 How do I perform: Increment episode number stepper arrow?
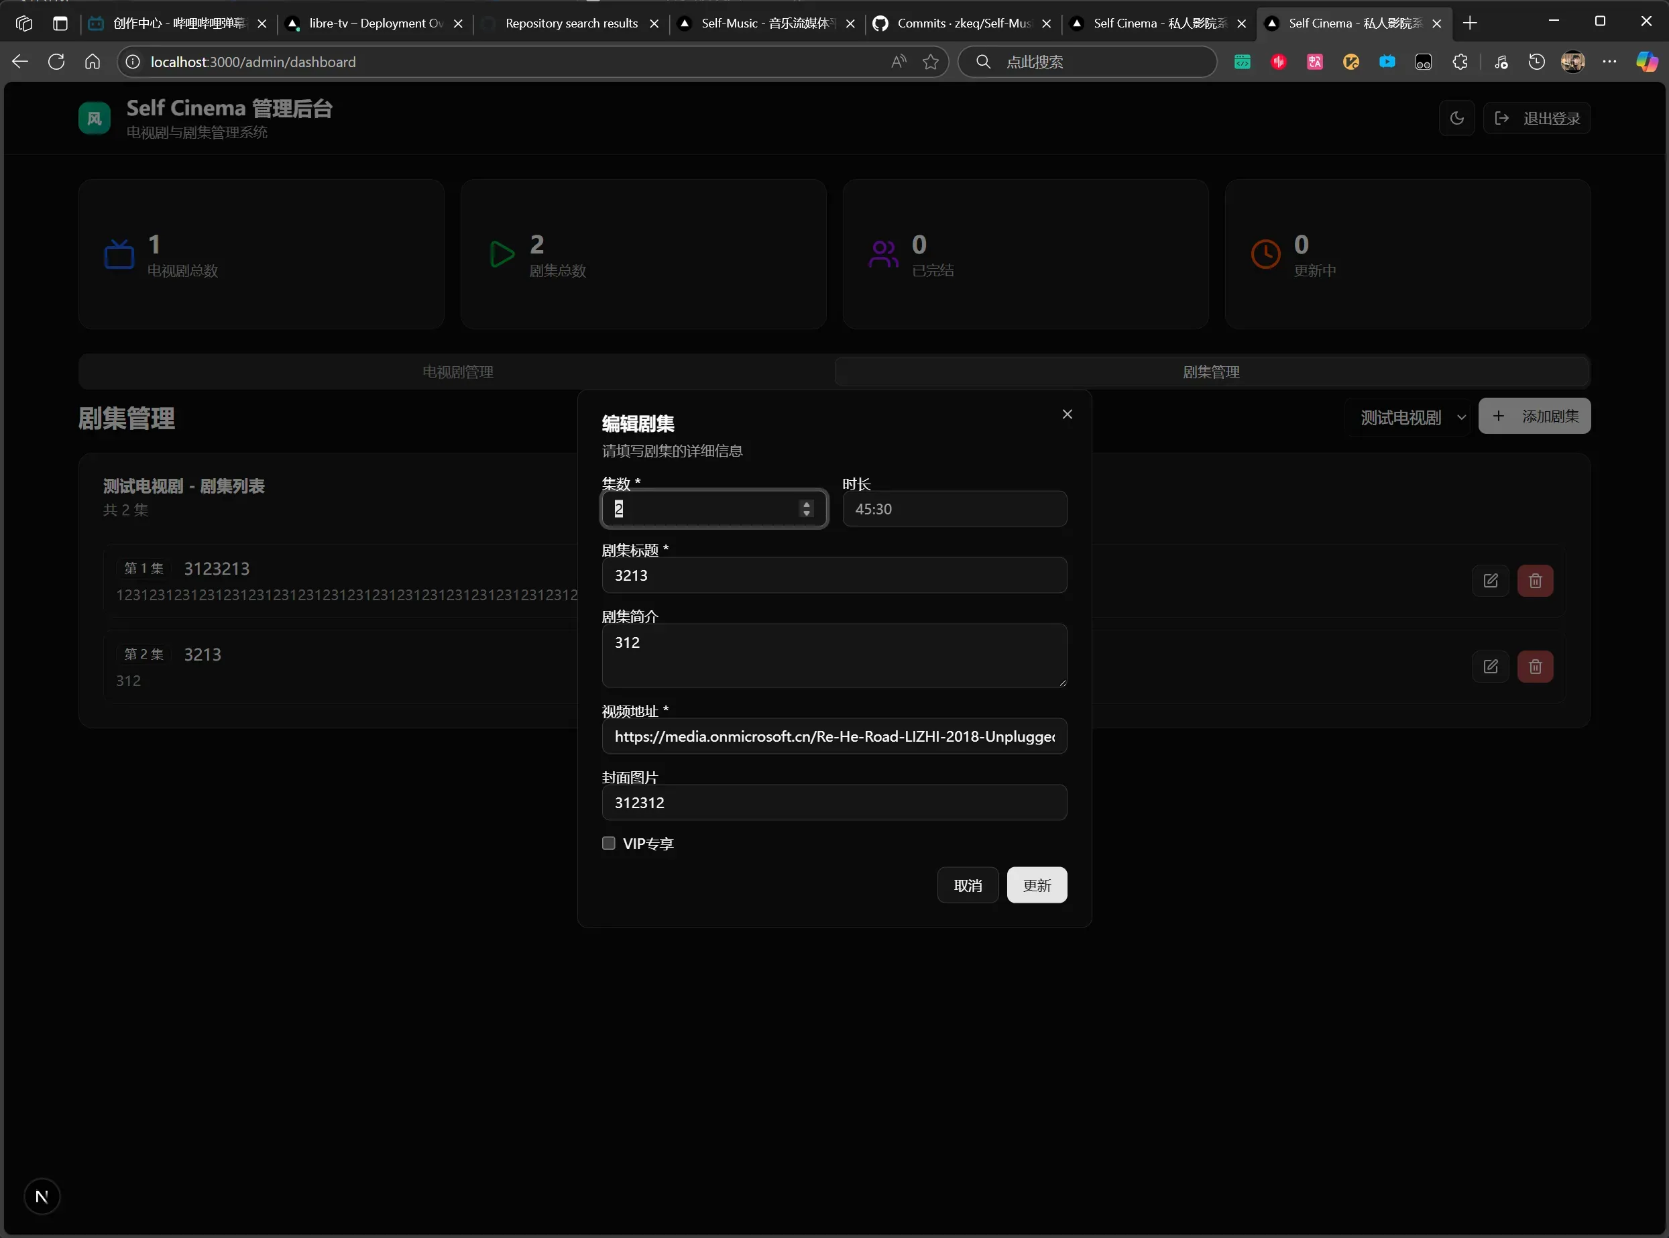coord(806,504)
